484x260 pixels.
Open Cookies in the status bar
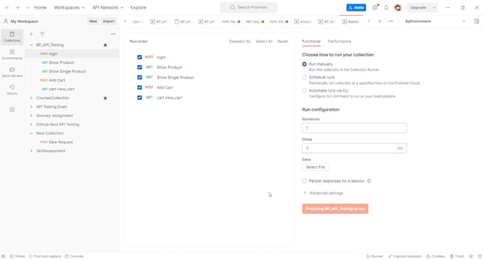coord(436,256)
